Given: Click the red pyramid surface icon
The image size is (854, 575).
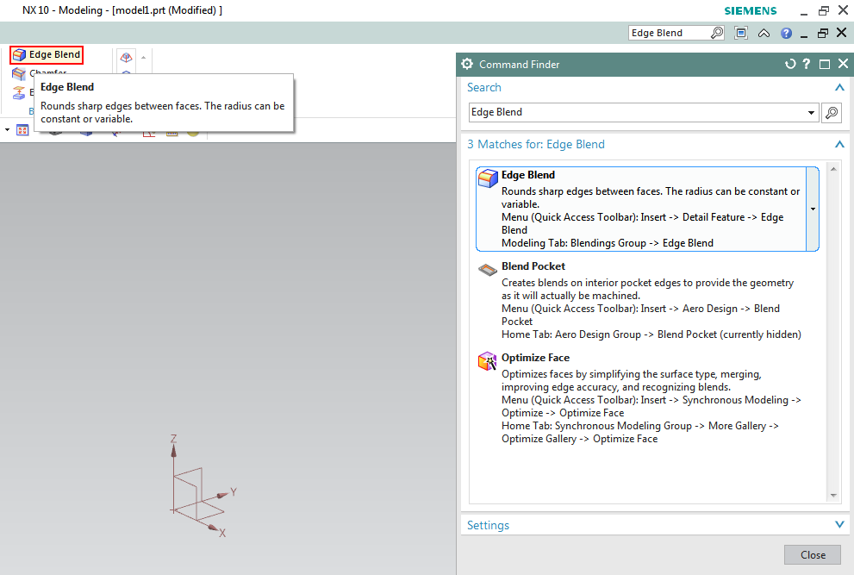Looking at the screenshot, I should pyautogui.click(x=127, y=57).
